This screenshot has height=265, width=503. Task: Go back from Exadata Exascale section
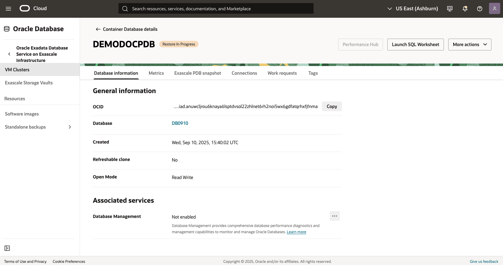point(9,54)
